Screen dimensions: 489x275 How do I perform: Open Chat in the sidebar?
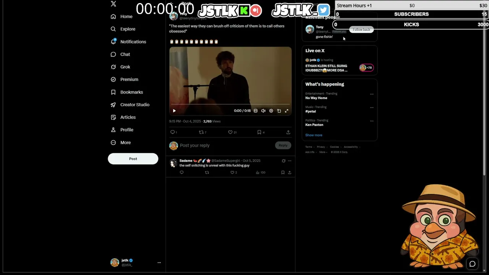click(x=120, y=54)
